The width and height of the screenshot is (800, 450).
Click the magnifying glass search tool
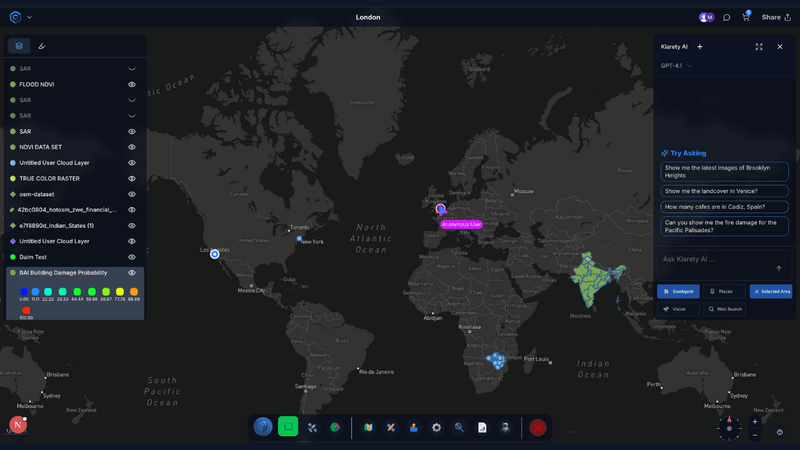pyautogui.click(x=459, y=427)
